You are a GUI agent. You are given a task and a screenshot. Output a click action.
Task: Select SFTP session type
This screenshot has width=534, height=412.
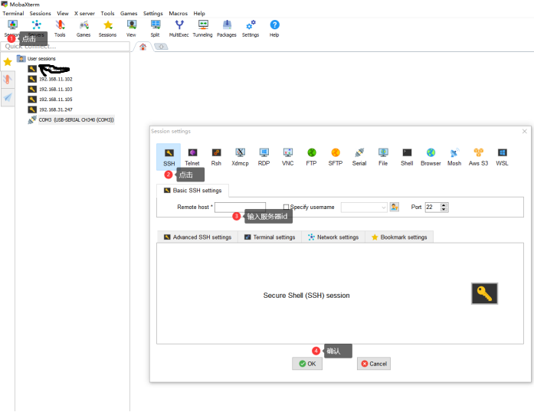tap(336, 157)
